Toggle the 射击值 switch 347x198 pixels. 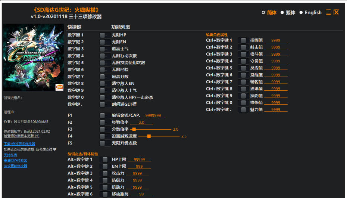click(243, 47)
